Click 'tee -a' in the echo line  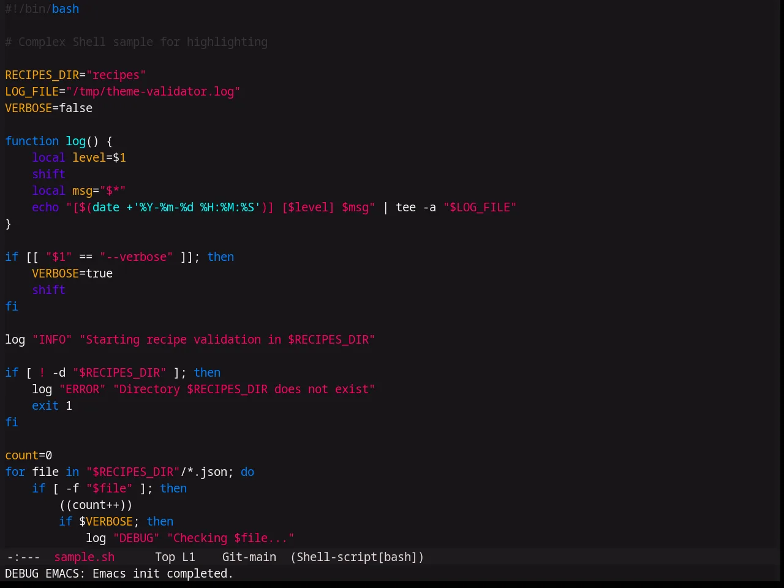pyautogui.click(x=416, y=207)
